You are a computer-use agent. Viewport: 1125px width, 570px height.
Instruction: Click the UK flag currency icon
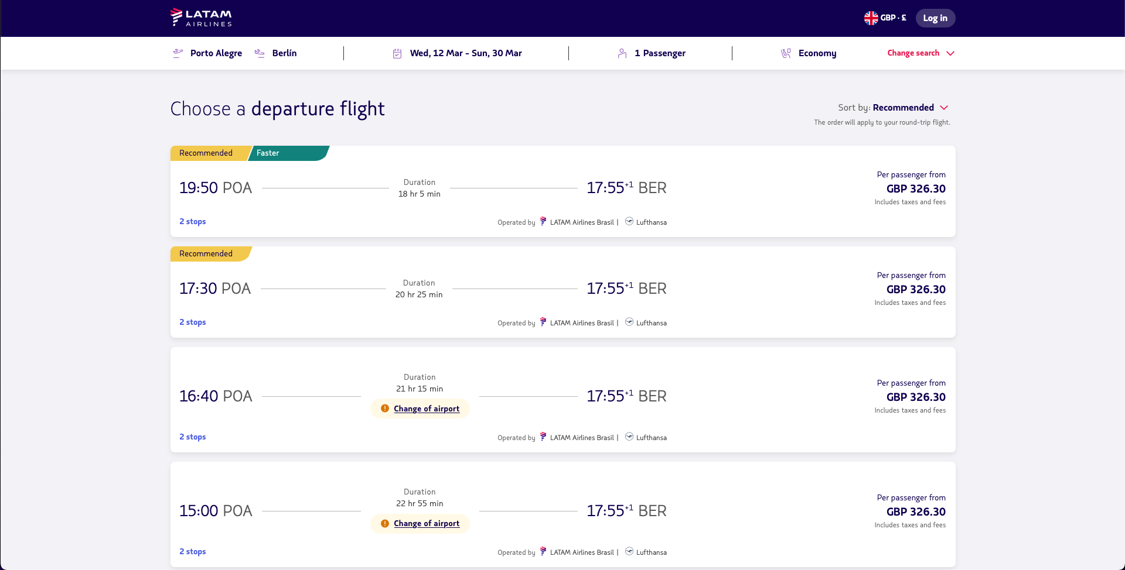(x=871, y=18)
